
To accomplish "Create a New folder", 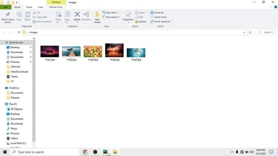I will [x=97, y=17].
